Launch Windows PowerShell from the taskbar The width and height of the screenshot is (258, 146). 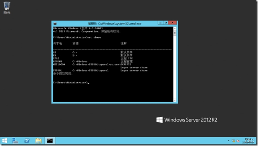point(27,141)
